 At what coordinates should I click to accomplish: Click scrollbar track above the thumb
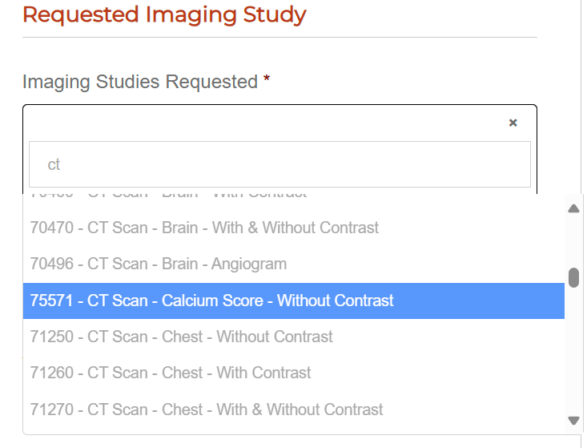(x=573, y=240)
